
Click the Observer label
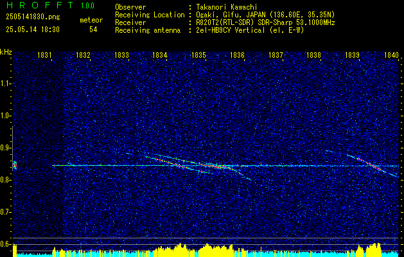130,7
